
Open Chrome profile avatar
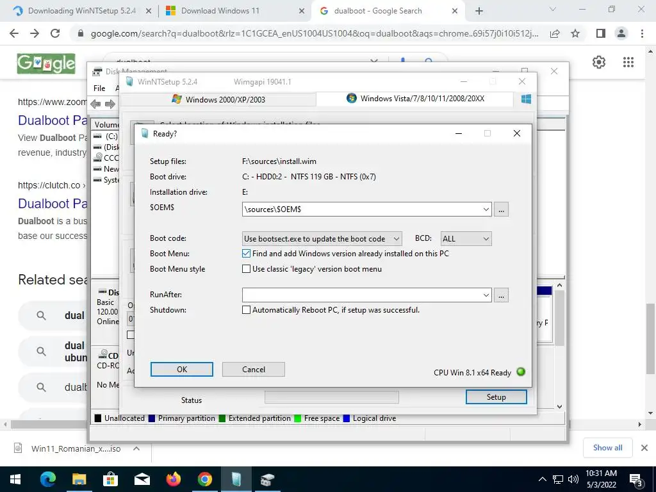(x=621, y=33)
